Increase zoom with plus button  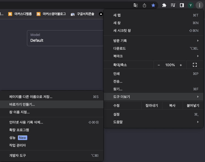[x=181, y=65]
